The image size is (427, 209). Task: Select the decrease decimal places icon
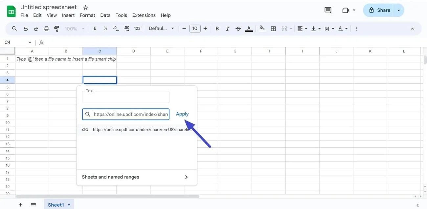tap(116, 29)
